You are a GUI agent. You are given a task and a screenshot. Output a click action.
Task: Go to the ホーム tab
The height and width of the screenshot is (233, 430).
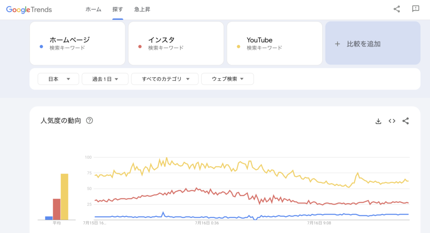tap(93, 9)
